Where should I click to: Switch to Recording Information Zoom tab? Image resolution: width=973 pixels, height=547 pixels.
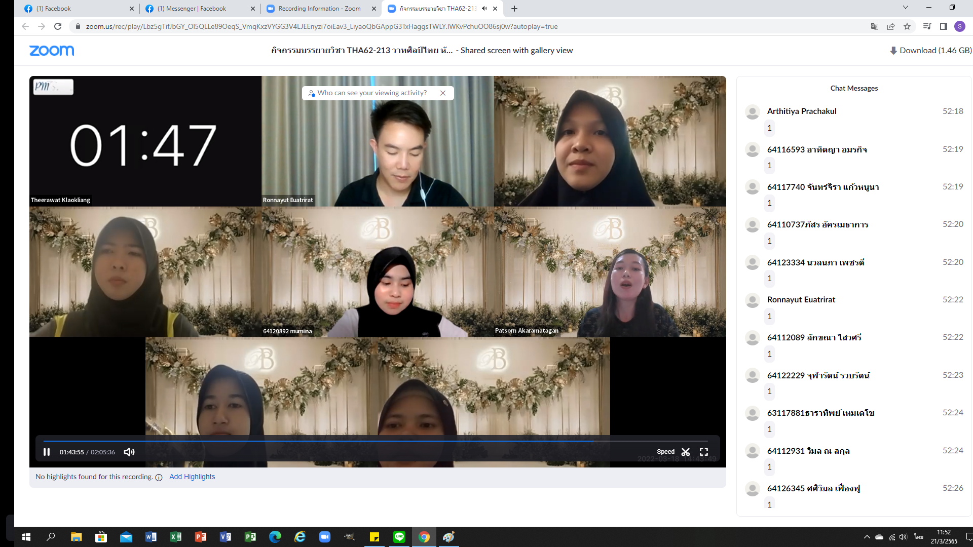coord(319,9)
